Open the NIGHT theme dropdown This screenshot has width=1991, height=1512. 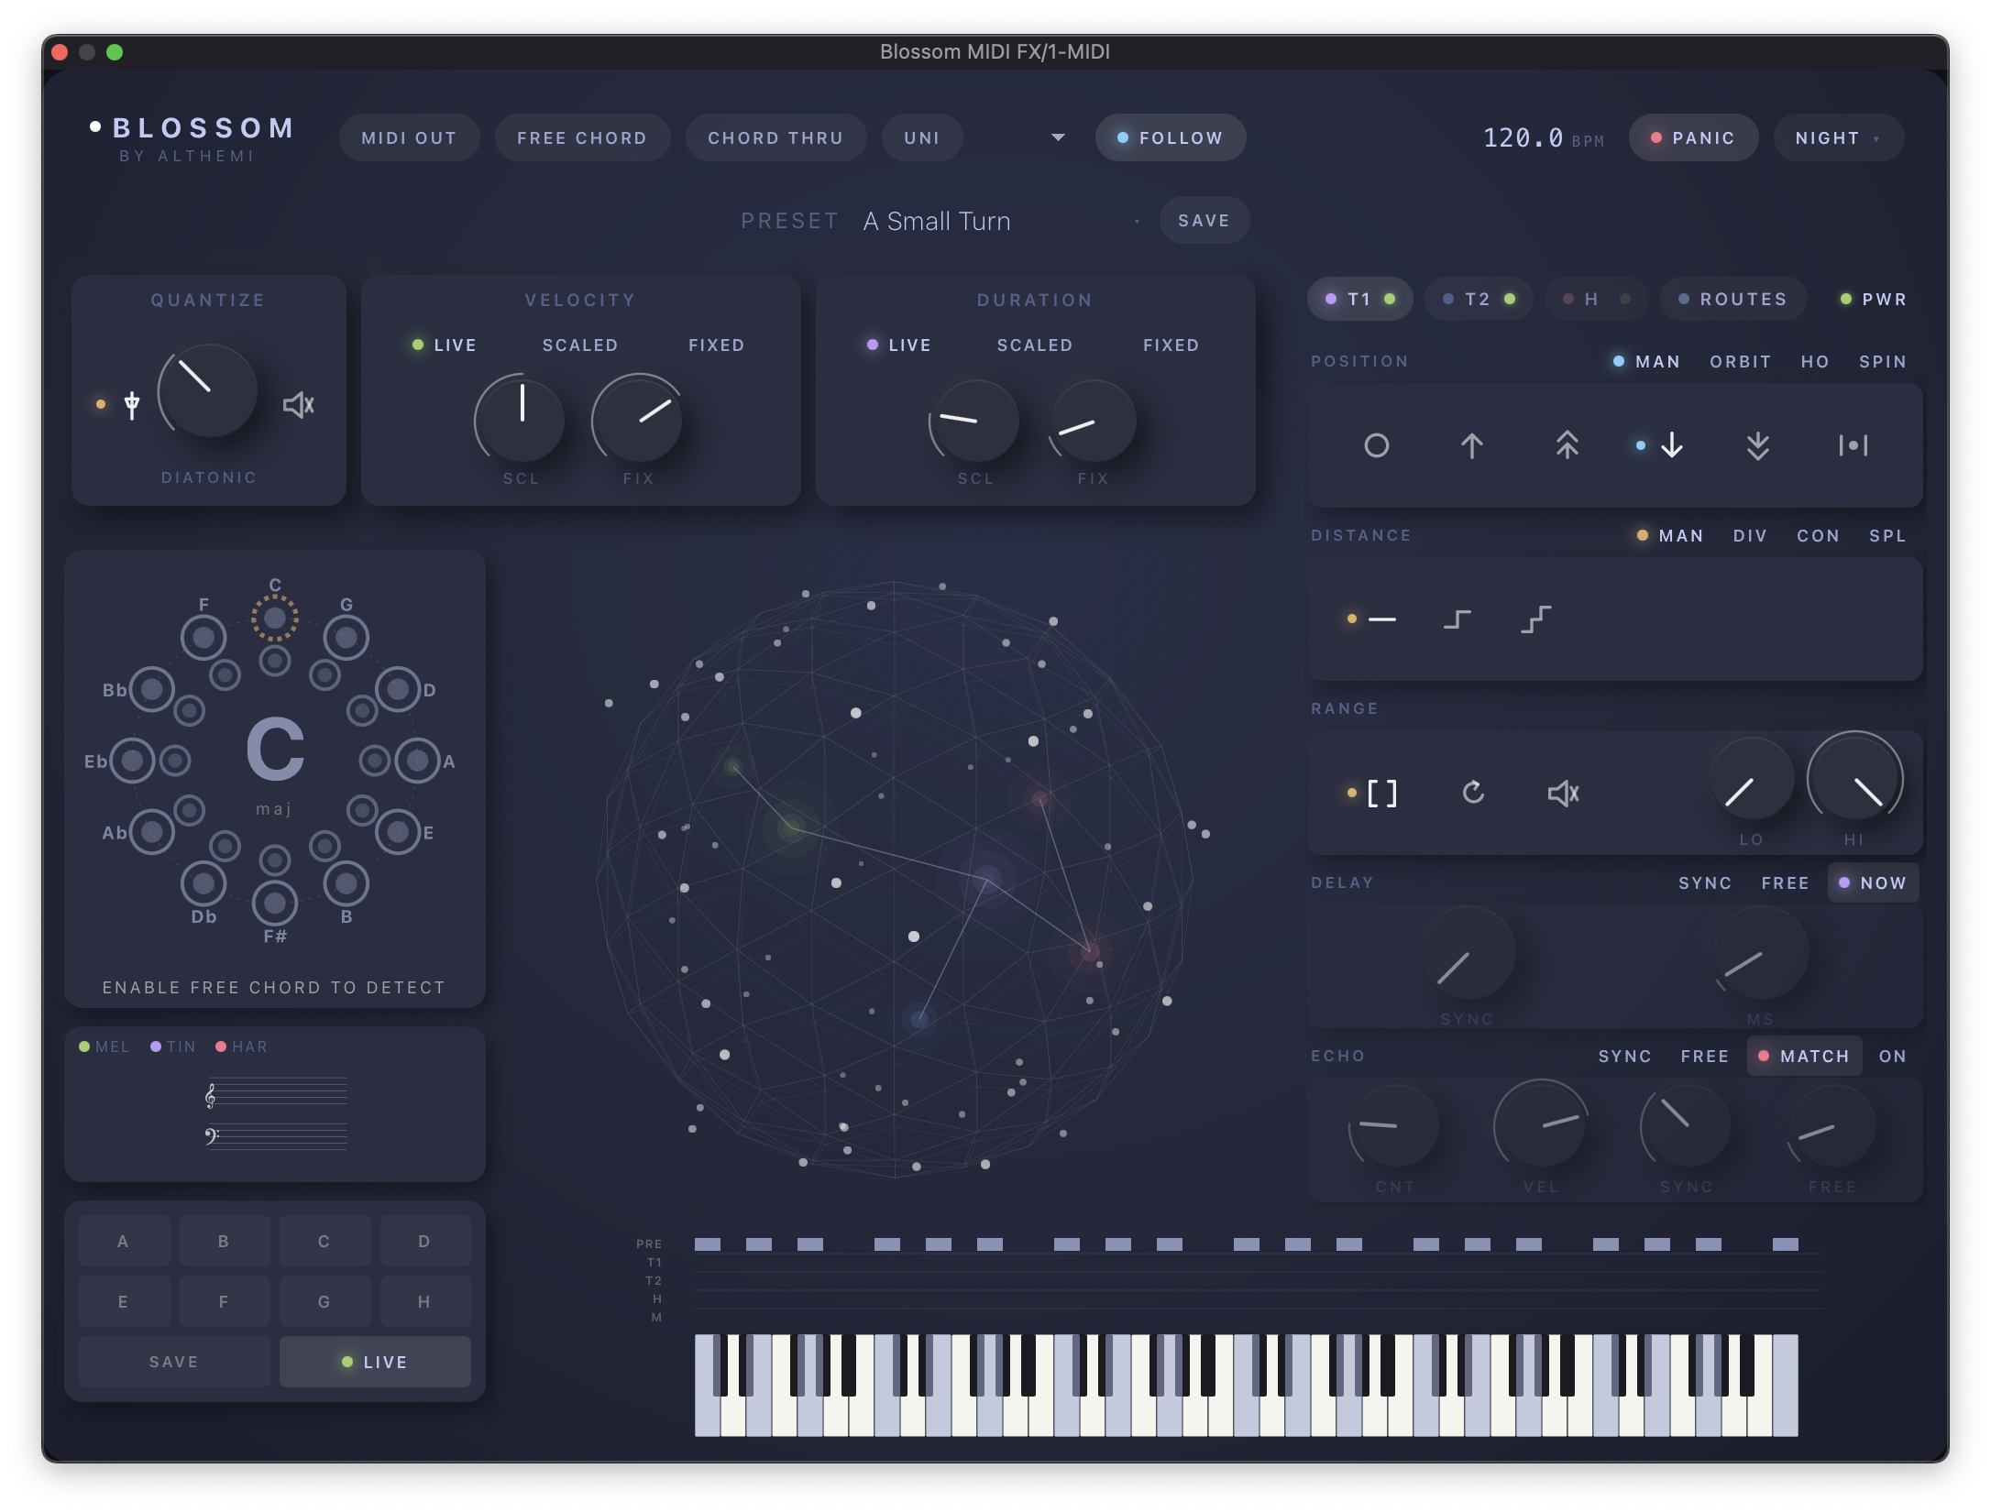click(1839, 137)
